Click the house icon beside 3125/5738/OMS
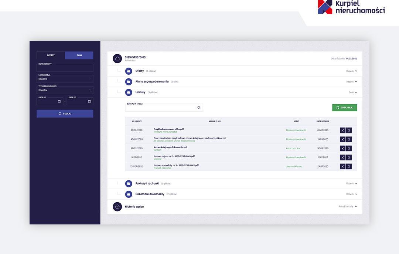 (x=117, y=58)
